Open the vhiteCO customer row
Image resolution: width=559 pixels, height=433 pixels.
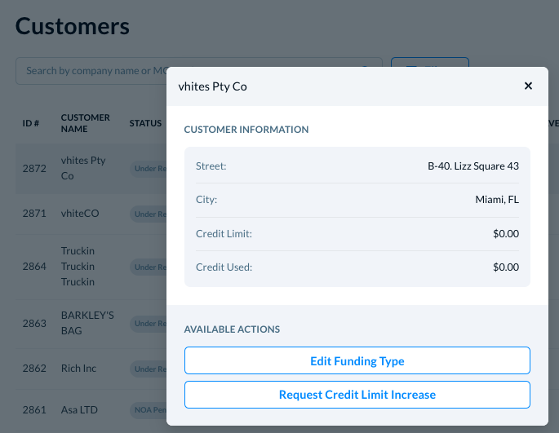click(80, 213)
